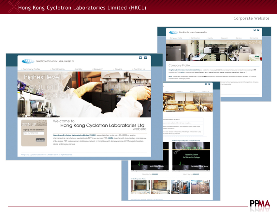This screenshot has width=277, height=212.
Task: Click the 'Sign up for our latest news' text
Action: point(34,129)
